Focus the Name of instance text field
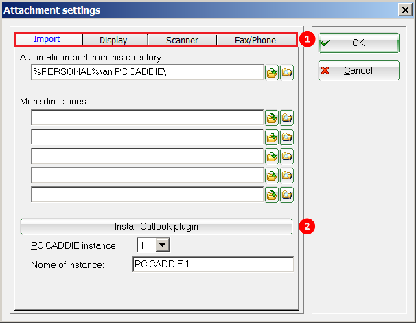This screenshot has width=416, height=323. (213, 265)
